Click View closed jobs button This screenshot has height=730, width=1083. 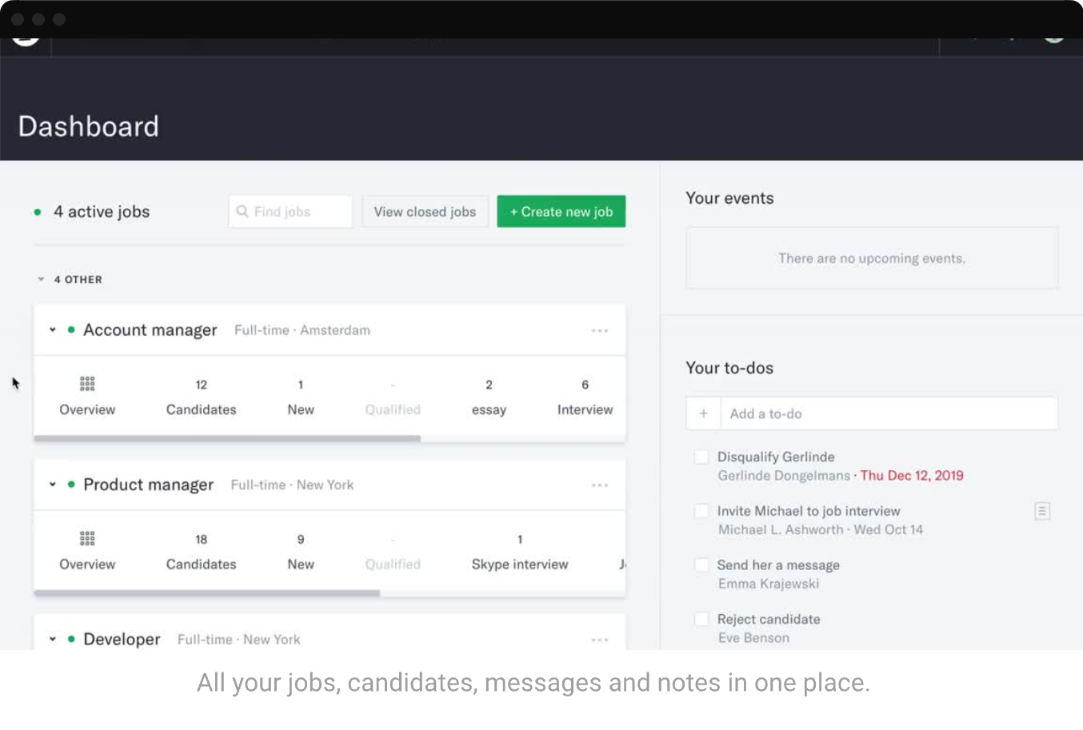click(x=425, y=212)
